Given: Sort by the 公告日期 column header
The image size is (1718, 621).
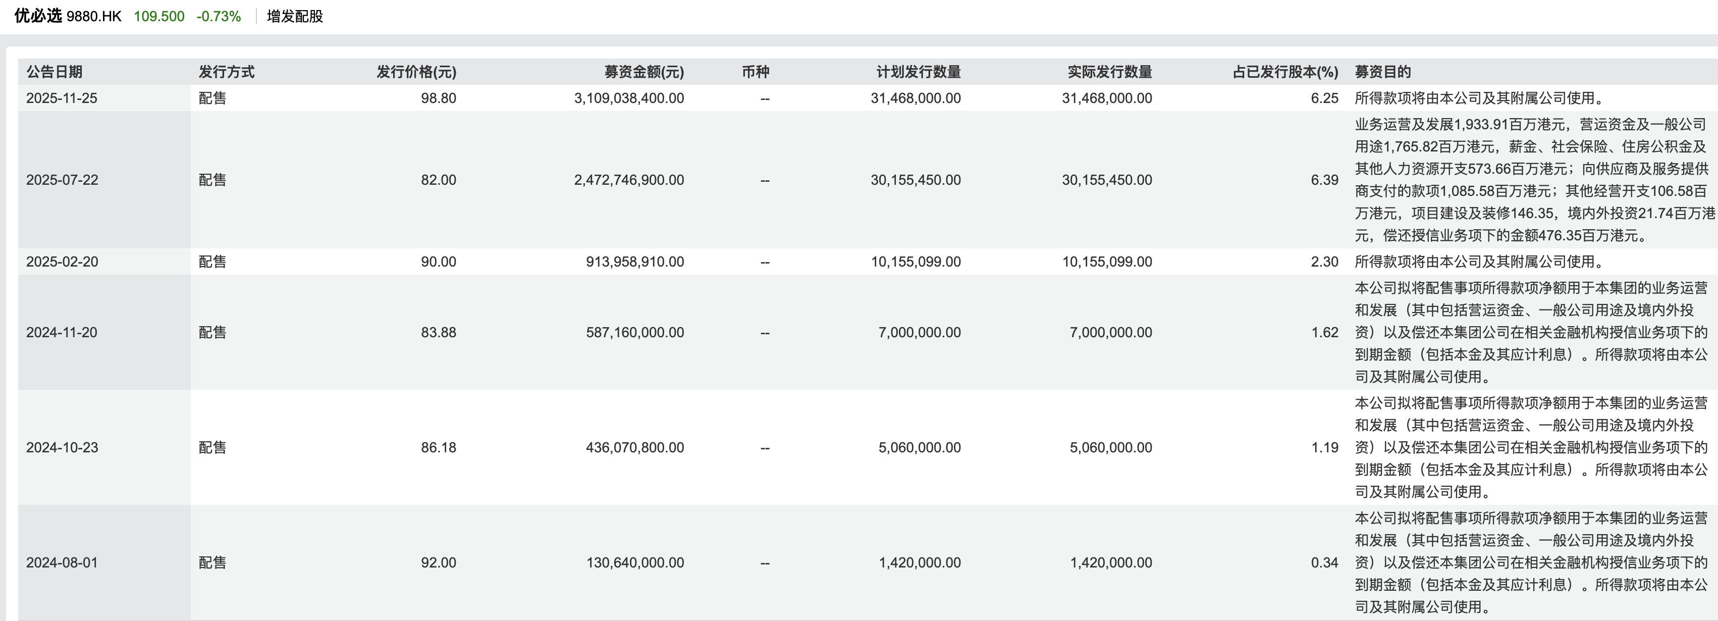Looking at the screenshot, I should click(x=55, y=72).
